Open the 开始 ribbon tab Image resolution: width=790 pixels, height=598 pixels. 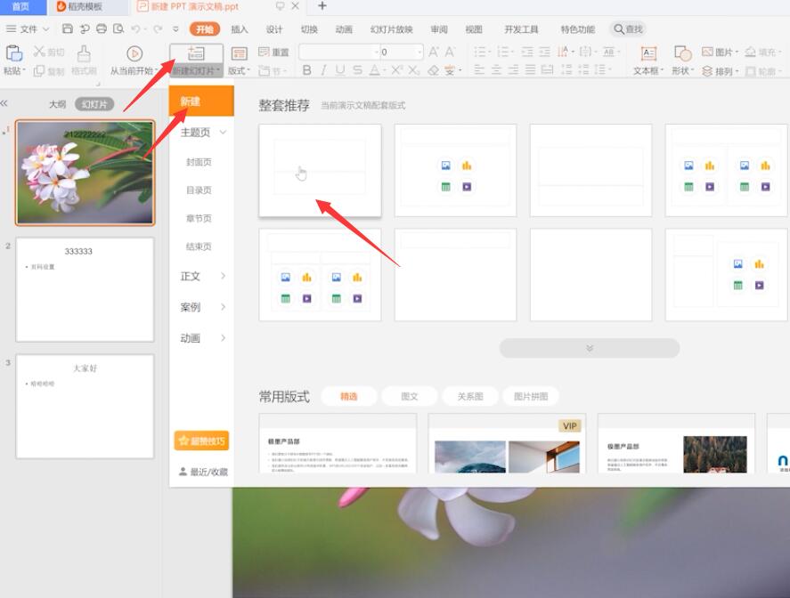205,29
